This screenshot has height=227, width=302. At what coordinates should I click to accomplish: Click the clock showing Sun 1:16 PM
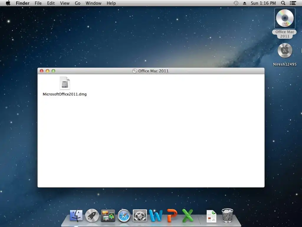[x=263, y=3]
